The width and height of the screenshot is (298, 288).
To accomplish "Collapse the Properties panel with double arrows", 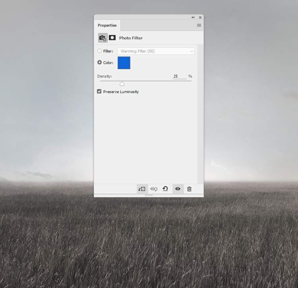I will point(193,18).
